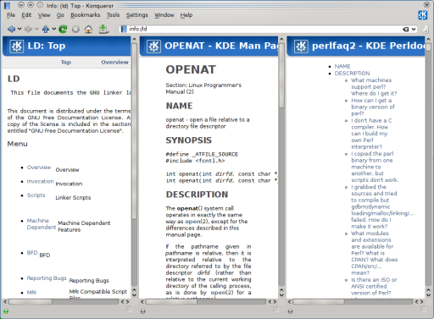Open the Up arrow dropdown
Image resolution: width=434 pixels, height=319 pixels.
tap(54, 29)
